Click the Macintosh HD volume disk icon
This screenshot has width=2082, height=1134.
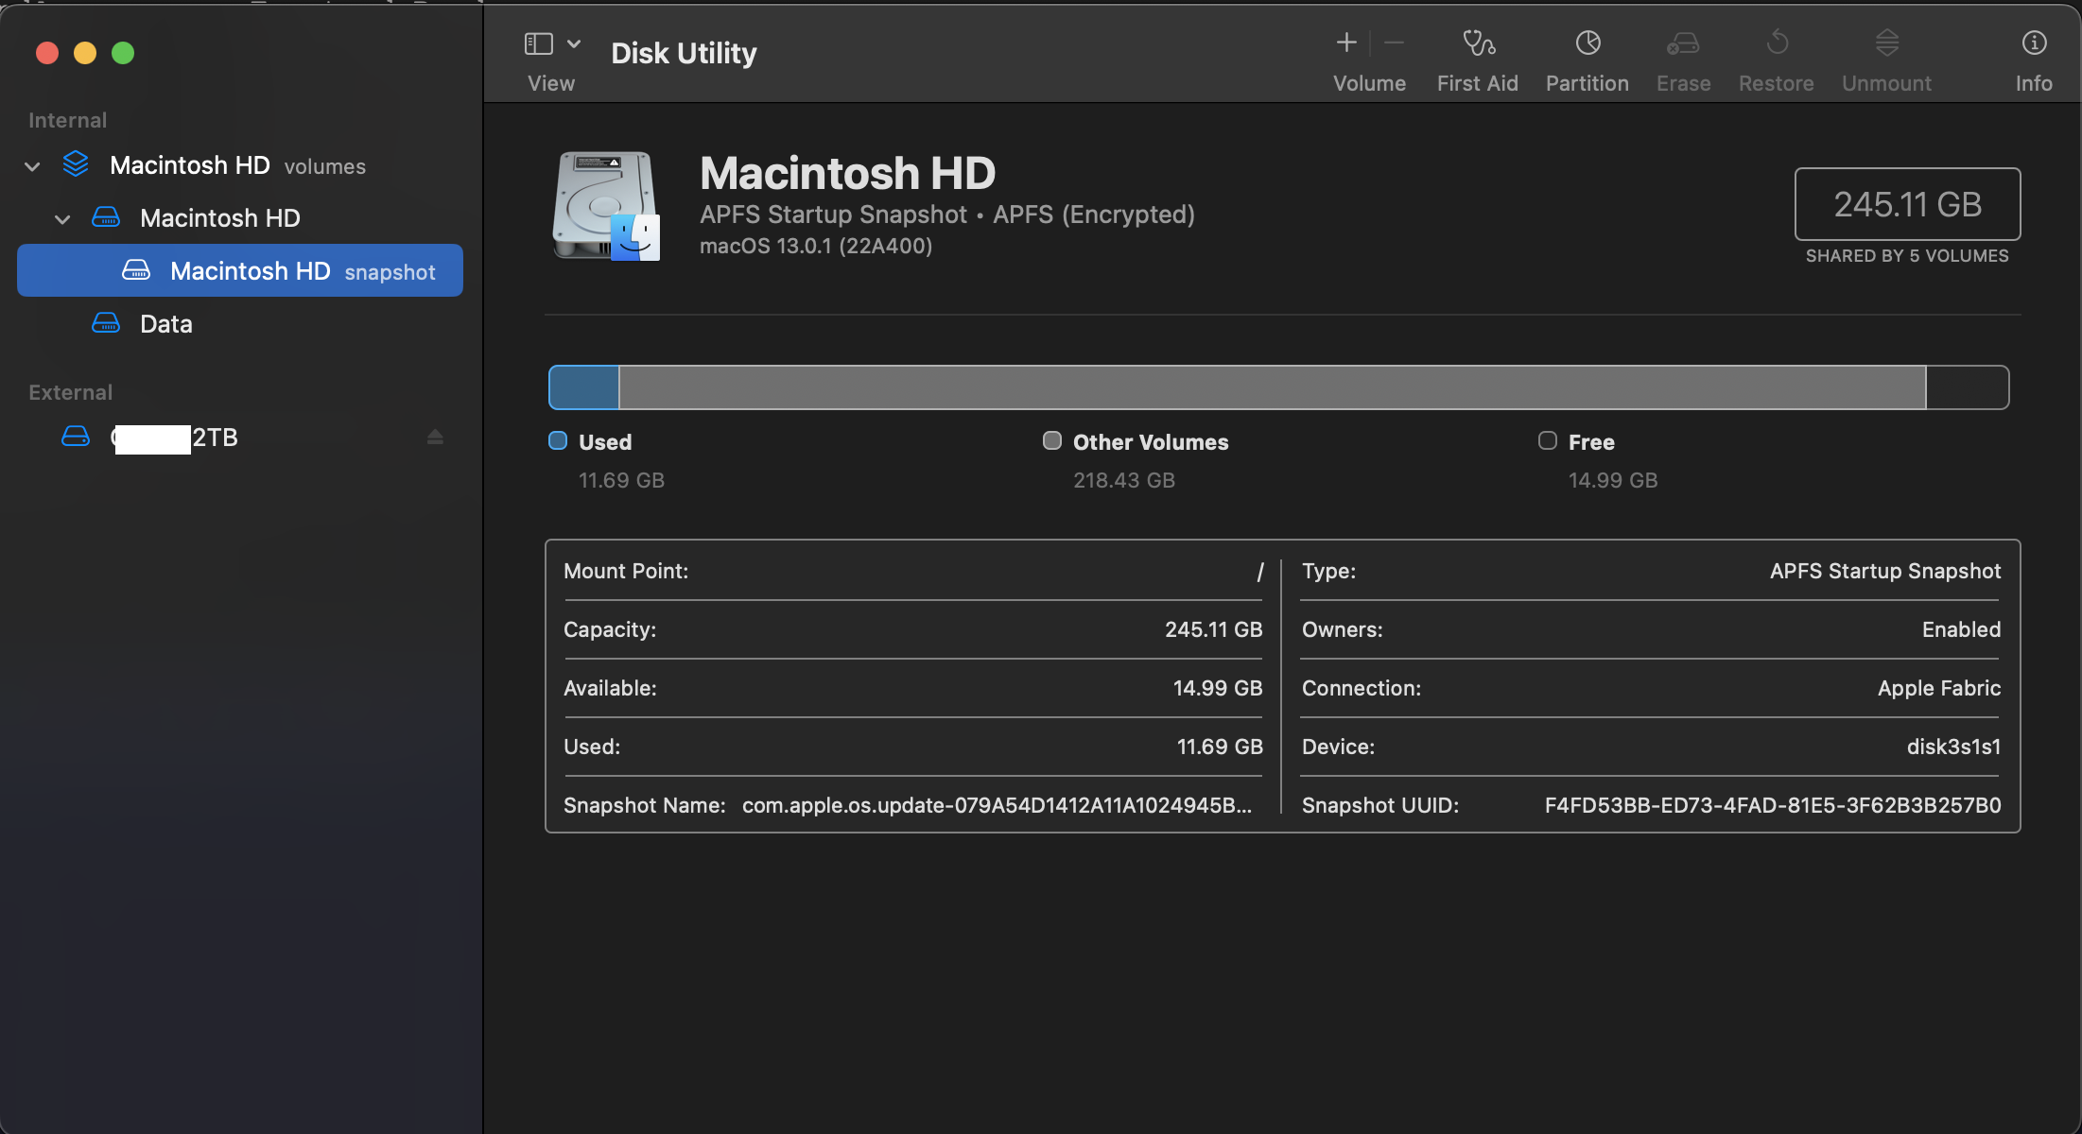click(x=106, y=217)
